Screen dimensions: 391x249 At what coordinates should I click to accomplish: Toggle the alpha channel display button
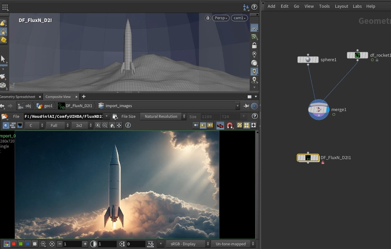click(x=35, y=244)
